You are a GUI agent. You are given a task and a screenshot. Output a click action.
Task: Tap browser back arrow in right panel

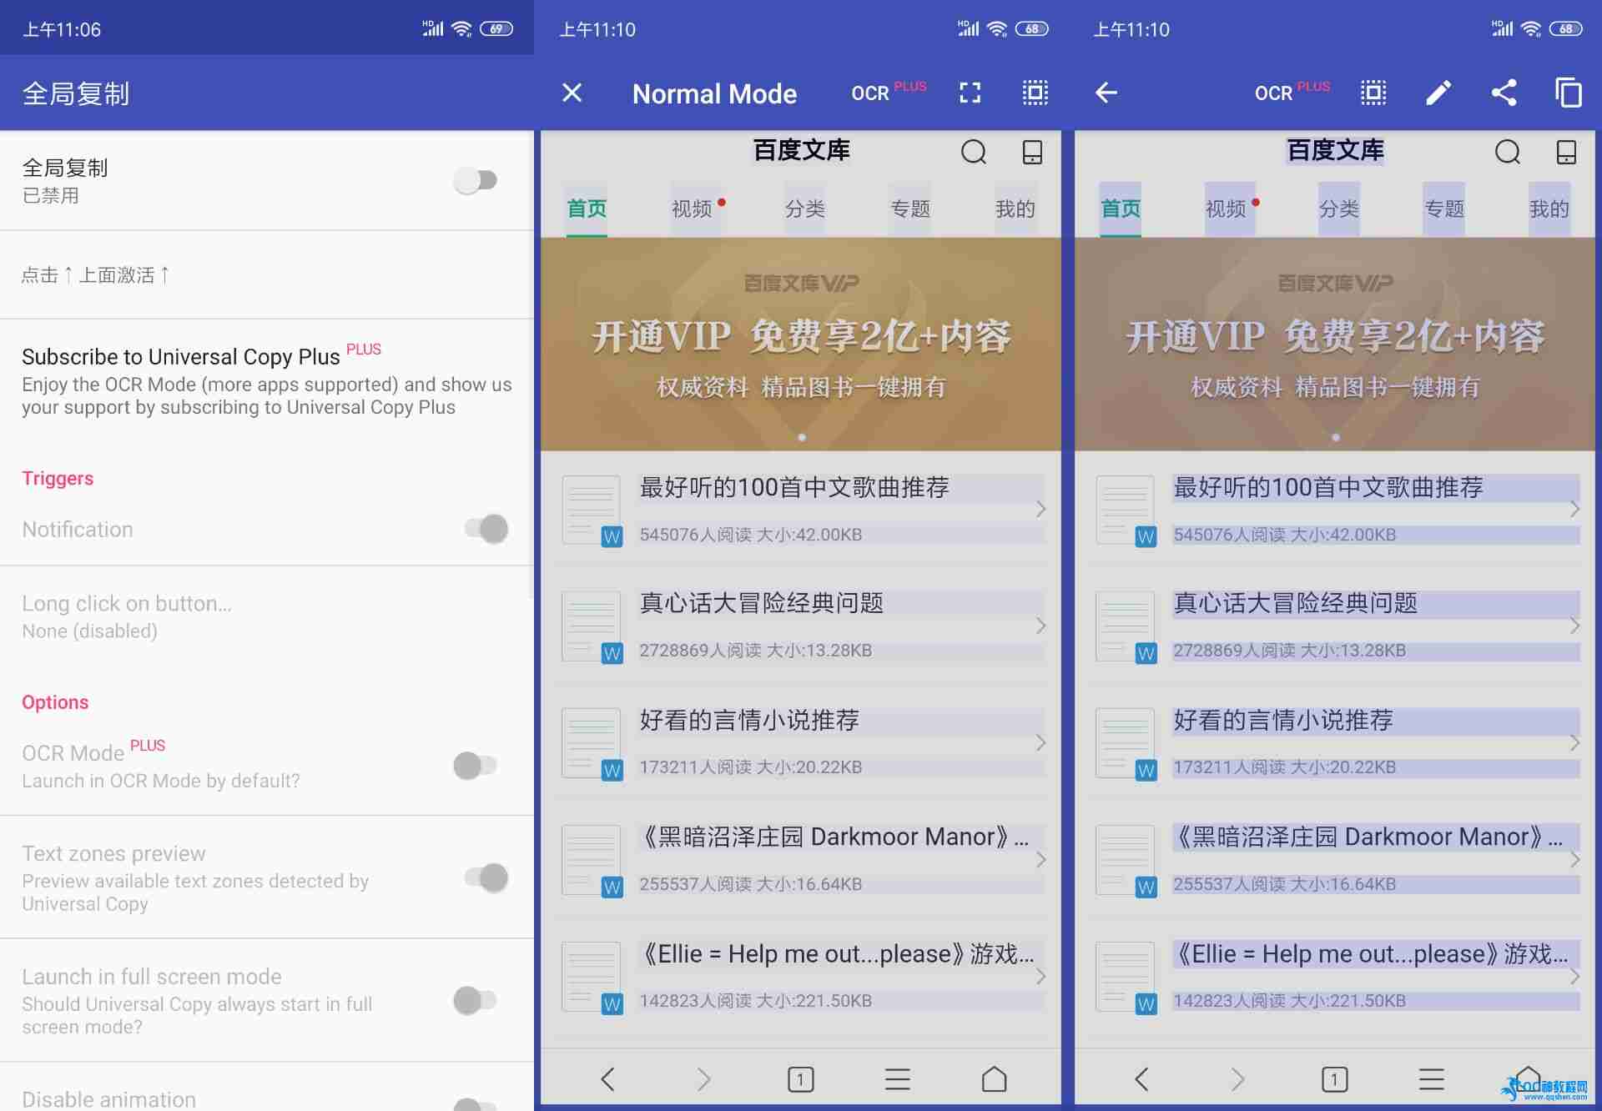coord(1141,1079)
